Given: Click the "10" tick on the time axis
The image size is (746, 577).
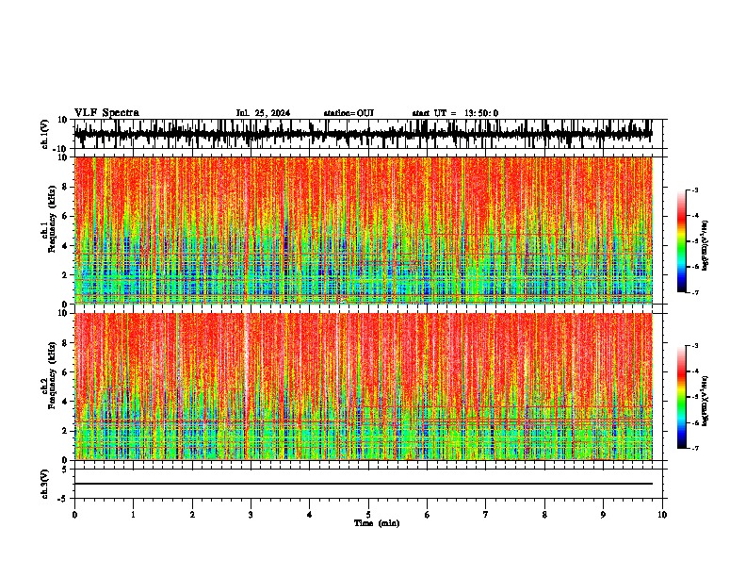Looking at the screenshot, I should coord(662,515).
